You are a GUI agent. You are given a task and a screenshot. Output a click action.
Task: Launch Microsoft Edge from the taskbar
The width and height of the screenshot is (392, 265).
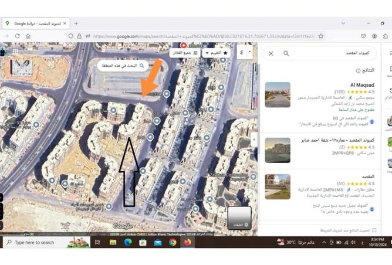click(128, 242)
